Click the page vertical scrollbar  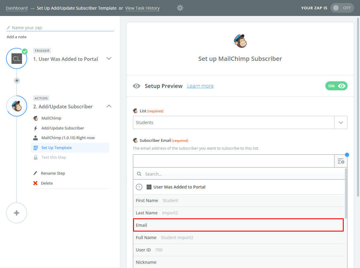pos(358,107)
